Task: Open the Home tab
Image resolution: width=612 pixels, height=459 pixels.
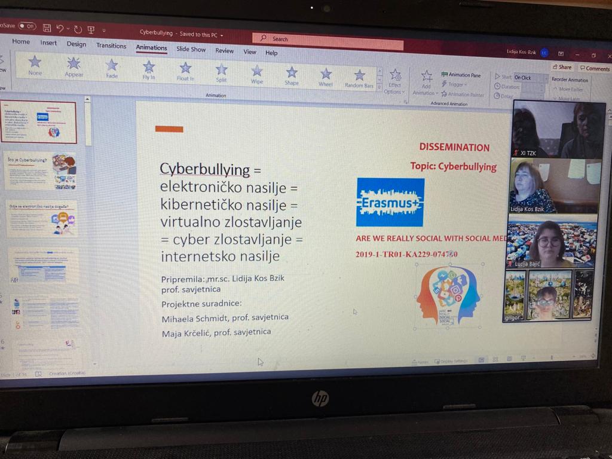Action: (21, 41)
